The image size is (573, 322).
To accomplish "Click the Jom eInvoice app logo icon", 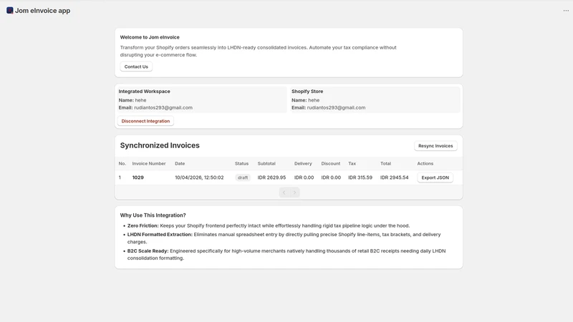I will click(10, 11).
